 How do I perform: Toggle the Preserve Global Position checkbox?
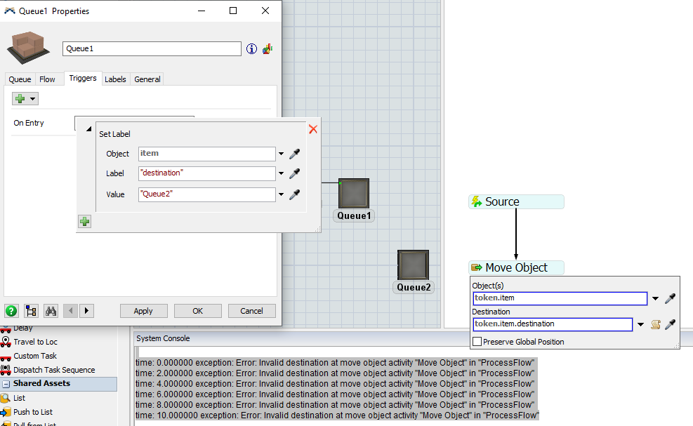click(477, 342)
